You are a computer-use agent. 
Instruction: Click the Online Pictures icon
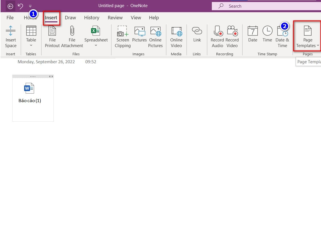(155, 31)
